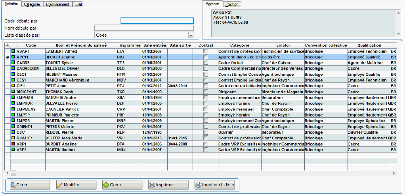Viewport: 405px width, 195px height.
Task: Check the Contrat box for TOURET Sylvie
Action: (205, 63)
